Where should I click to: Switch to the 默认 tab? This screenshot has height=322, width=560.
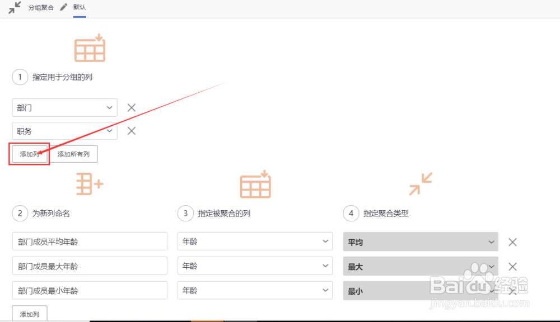[78, 7]
